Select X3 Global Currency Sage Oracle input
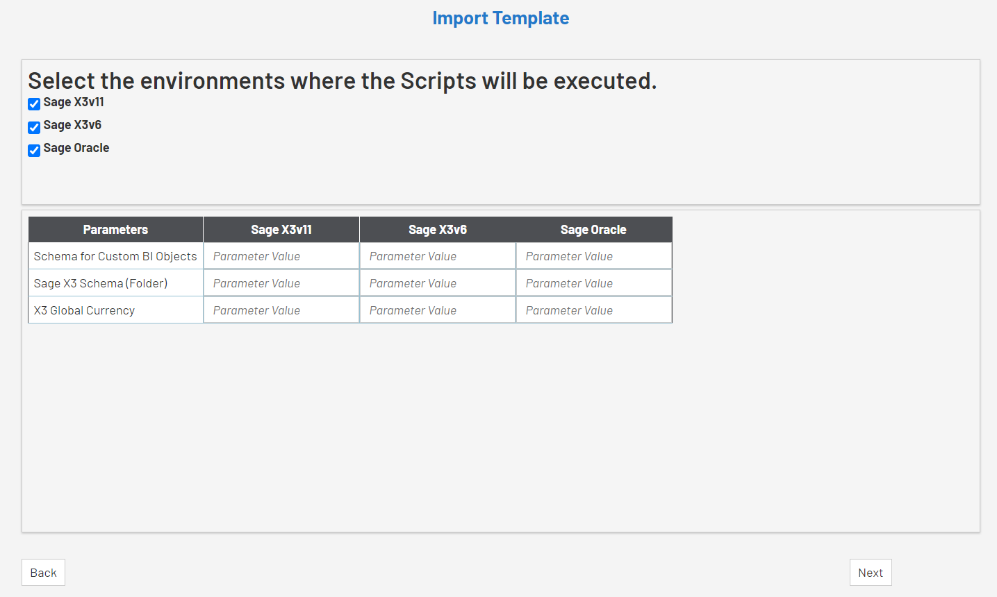Viewport: 997px width, 597px height. (594, 310)
